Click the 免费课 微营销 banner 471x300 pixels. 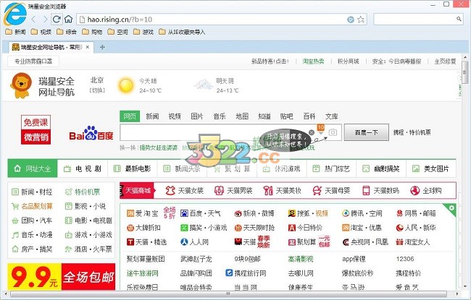(x=36, y=130)
